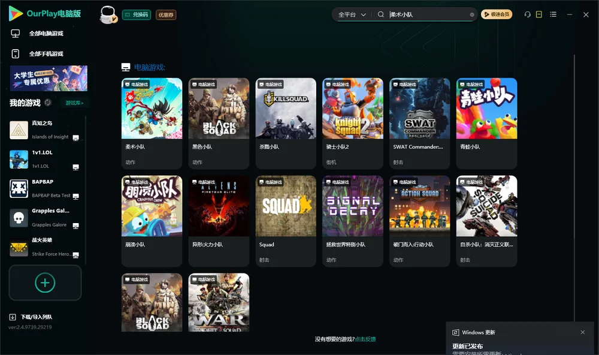The image size is (599, 355).
Task: Open the 黑色小队 Black Squad card
Action: (x=219, y=123)
